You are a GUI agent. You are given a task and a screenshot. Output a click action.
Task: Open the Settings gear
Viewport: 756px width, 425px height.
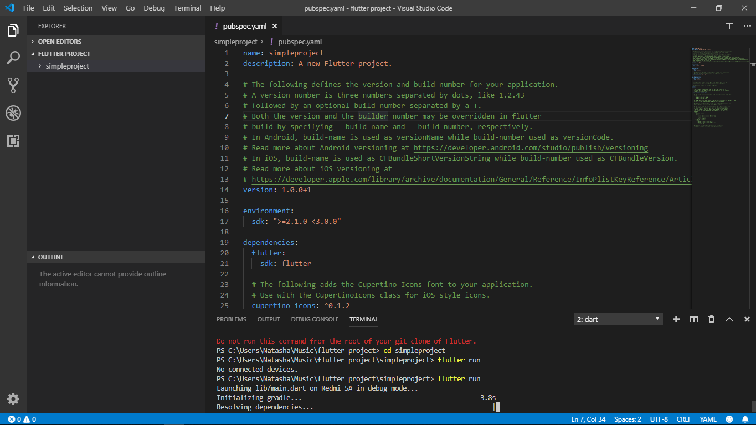[13, 398]
